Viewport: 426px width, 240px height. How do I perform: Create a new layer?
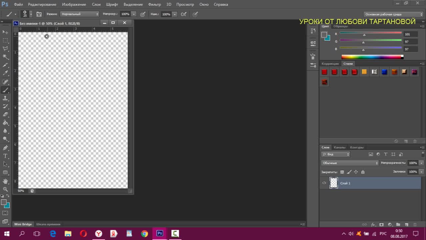[x=407, y=225]
